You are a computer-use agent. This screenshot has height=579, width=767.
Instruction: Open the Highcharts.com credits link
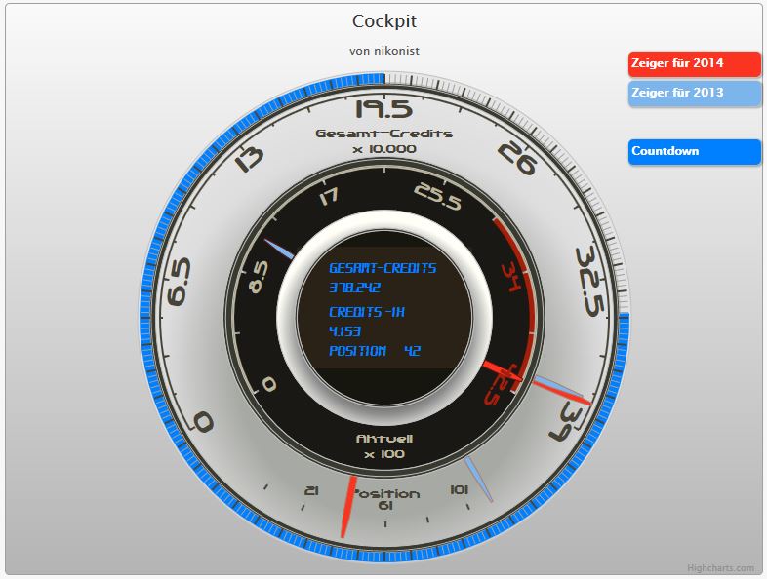point(720,567)
